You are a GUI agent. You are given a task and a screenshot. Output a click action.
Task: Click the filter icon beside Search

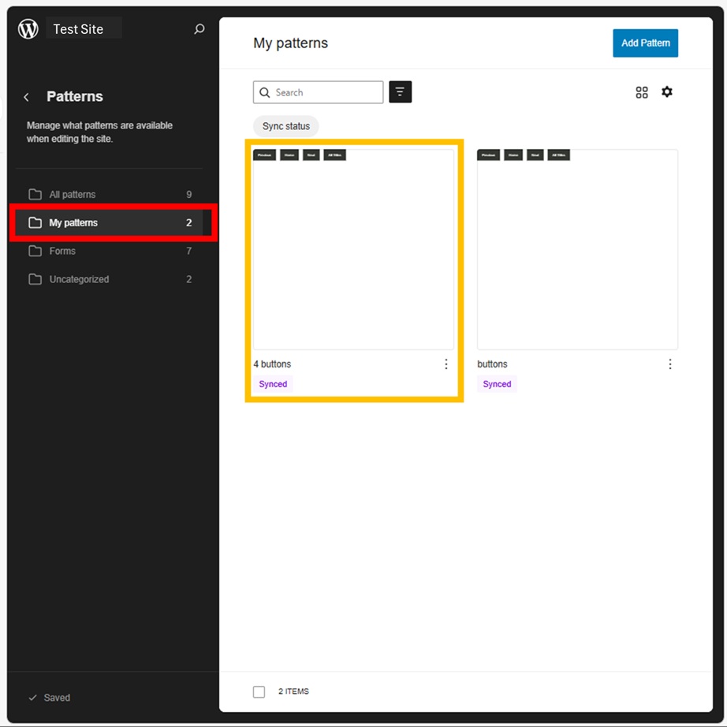[400, 92]
